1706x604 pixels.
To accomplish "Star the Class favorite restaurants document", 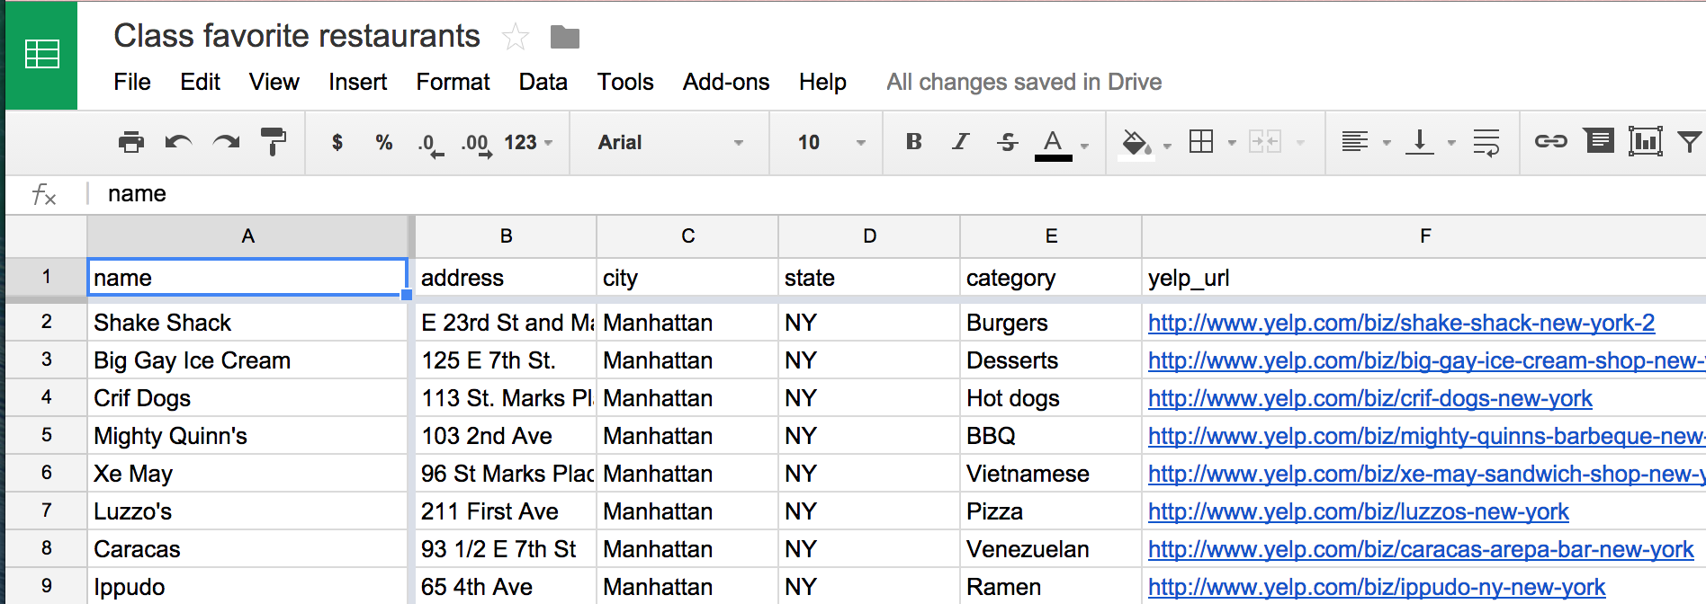I will [516, 37].
